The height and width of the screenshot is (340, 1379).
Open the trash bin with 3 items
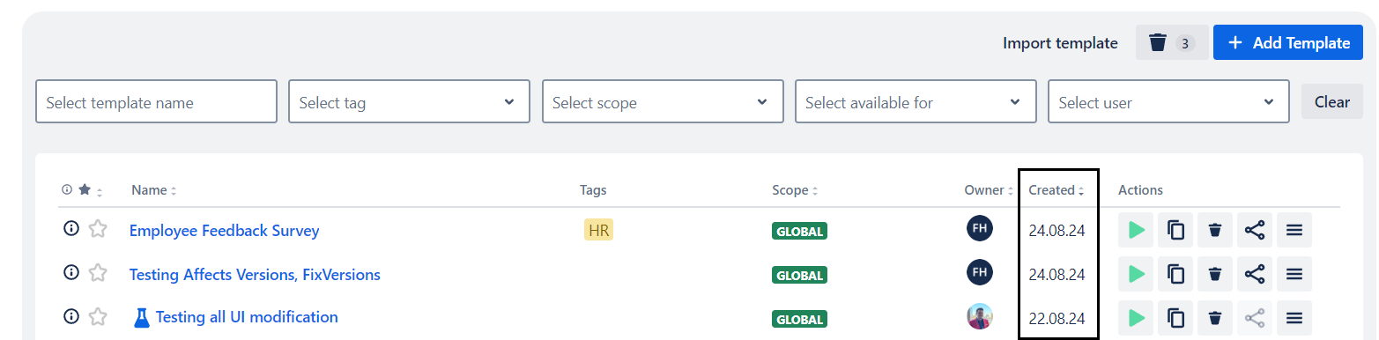click(1172, 42)
